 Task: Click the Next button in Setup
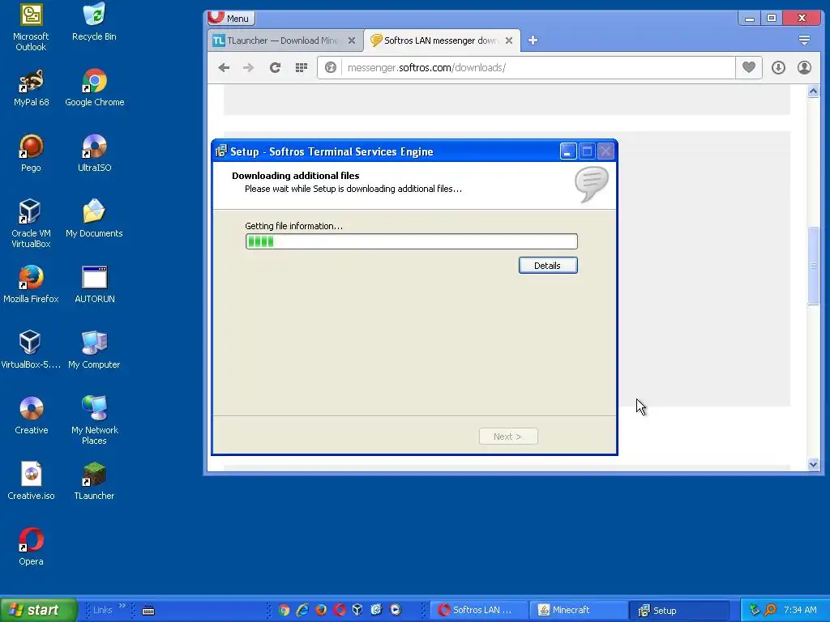(x=508, y=437)
